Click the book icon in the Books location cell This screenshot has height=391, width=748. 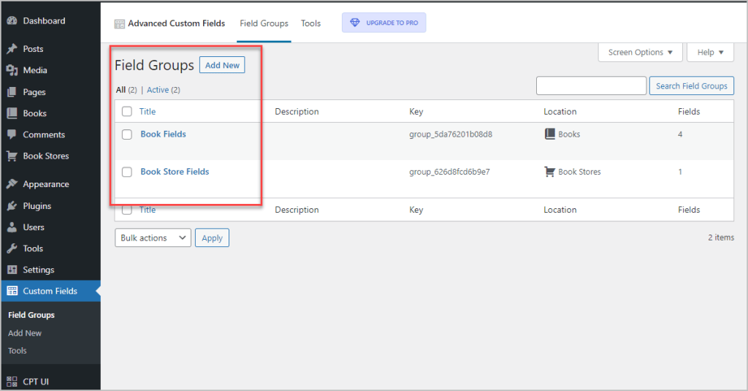coord(550,134)
